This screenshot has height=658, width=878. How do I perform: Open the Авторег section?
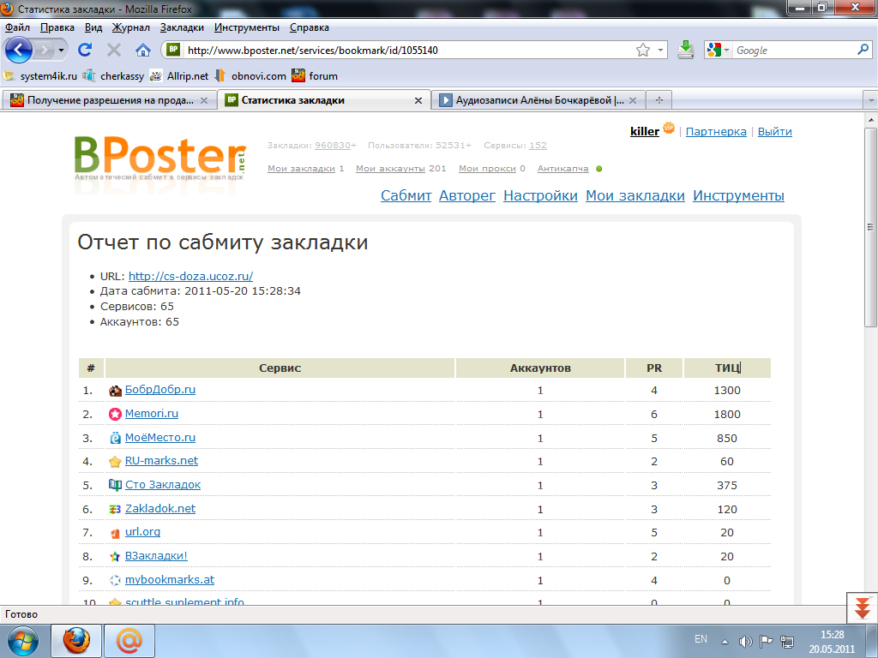pyautogui.click(x=467, y=196)
